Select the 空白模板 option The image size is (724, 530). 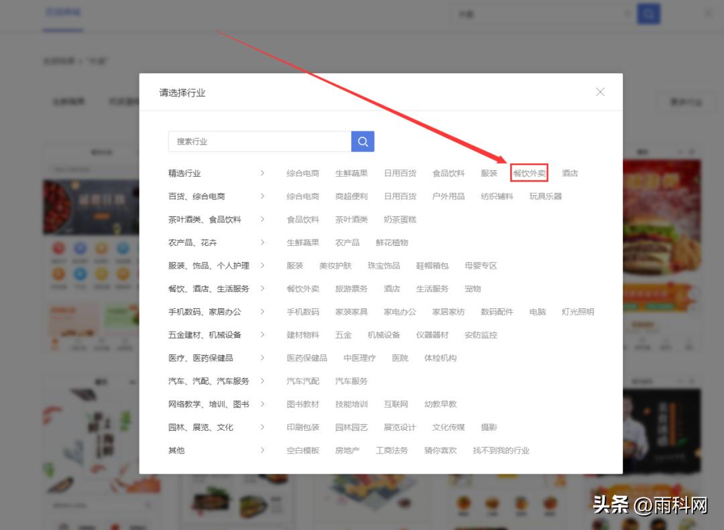coord(302,450)
